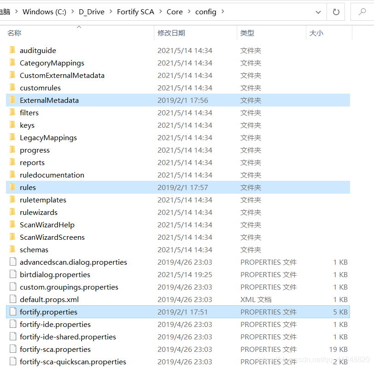Click the XML 文档 type of default.props.xml
Screen dimensions: 374x368
point(256,299)
